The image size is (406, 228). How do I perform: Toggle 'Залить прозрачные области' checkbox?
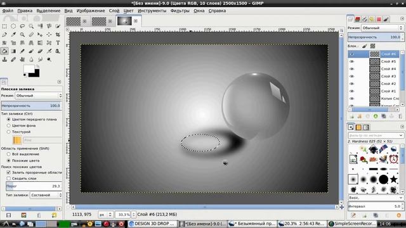pyautogui.click(x=8, y=172)
